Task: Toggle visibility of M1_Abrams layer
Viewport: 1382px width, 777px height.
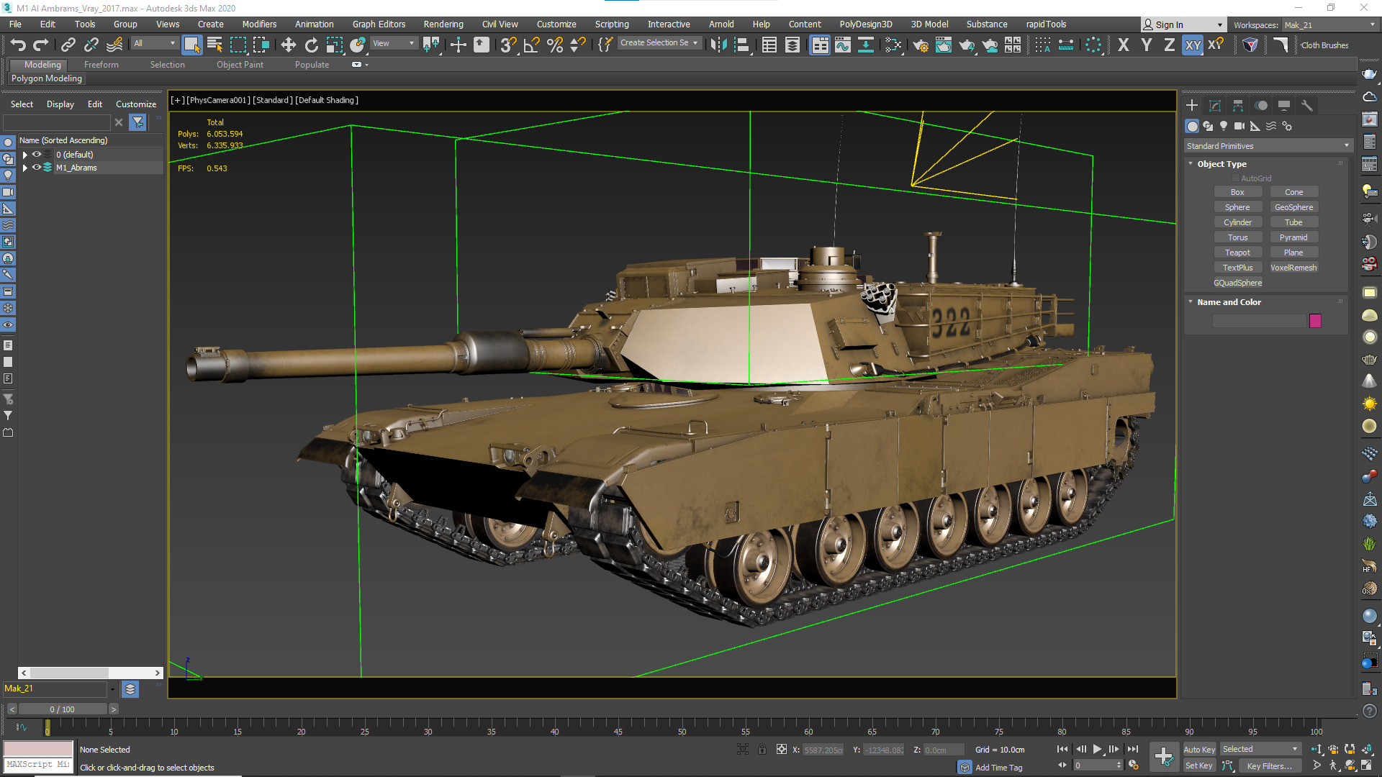Action: pyautogui.click(x=36, y=167)
